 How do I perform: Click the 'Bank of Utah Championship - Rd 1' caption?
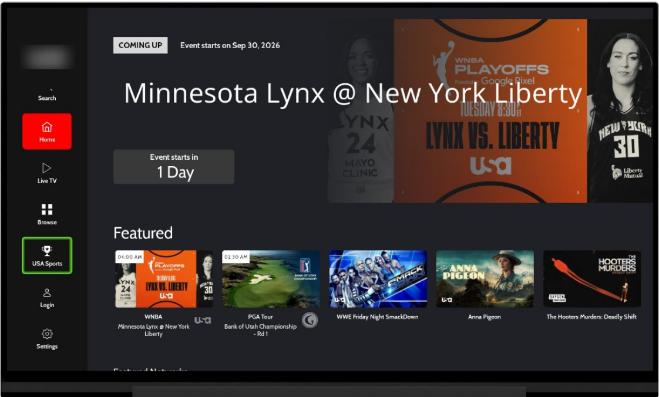tap(261, 330)
